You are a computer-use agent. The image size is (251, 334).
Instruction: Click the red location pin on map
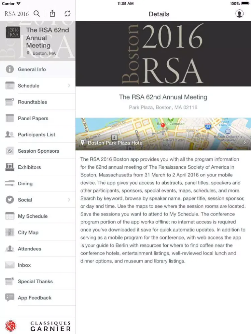pyautogui.click(x=163, y=126)
